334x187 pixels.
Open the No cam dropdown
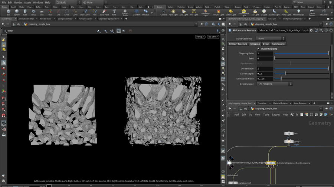coord(213,37)
